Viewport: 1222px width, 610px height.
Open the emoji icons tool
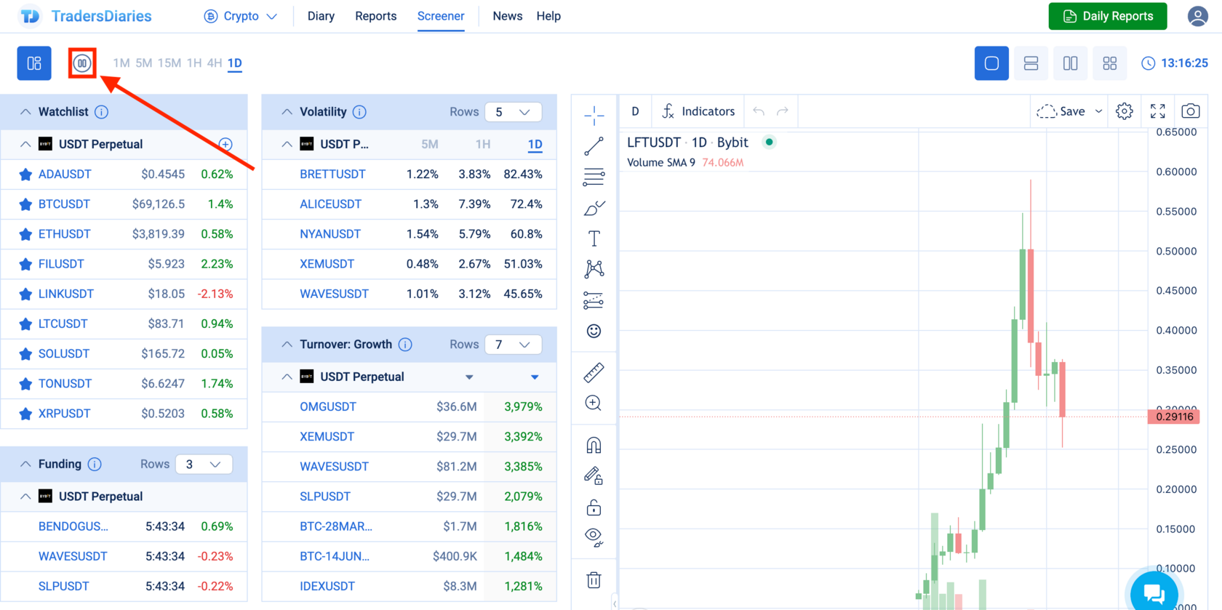tap(594, 332)
